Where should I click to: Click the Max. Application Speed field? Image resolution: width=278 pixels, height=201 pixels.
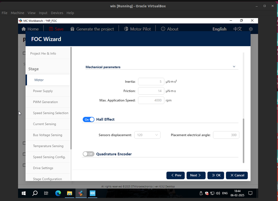click(151, 100)
